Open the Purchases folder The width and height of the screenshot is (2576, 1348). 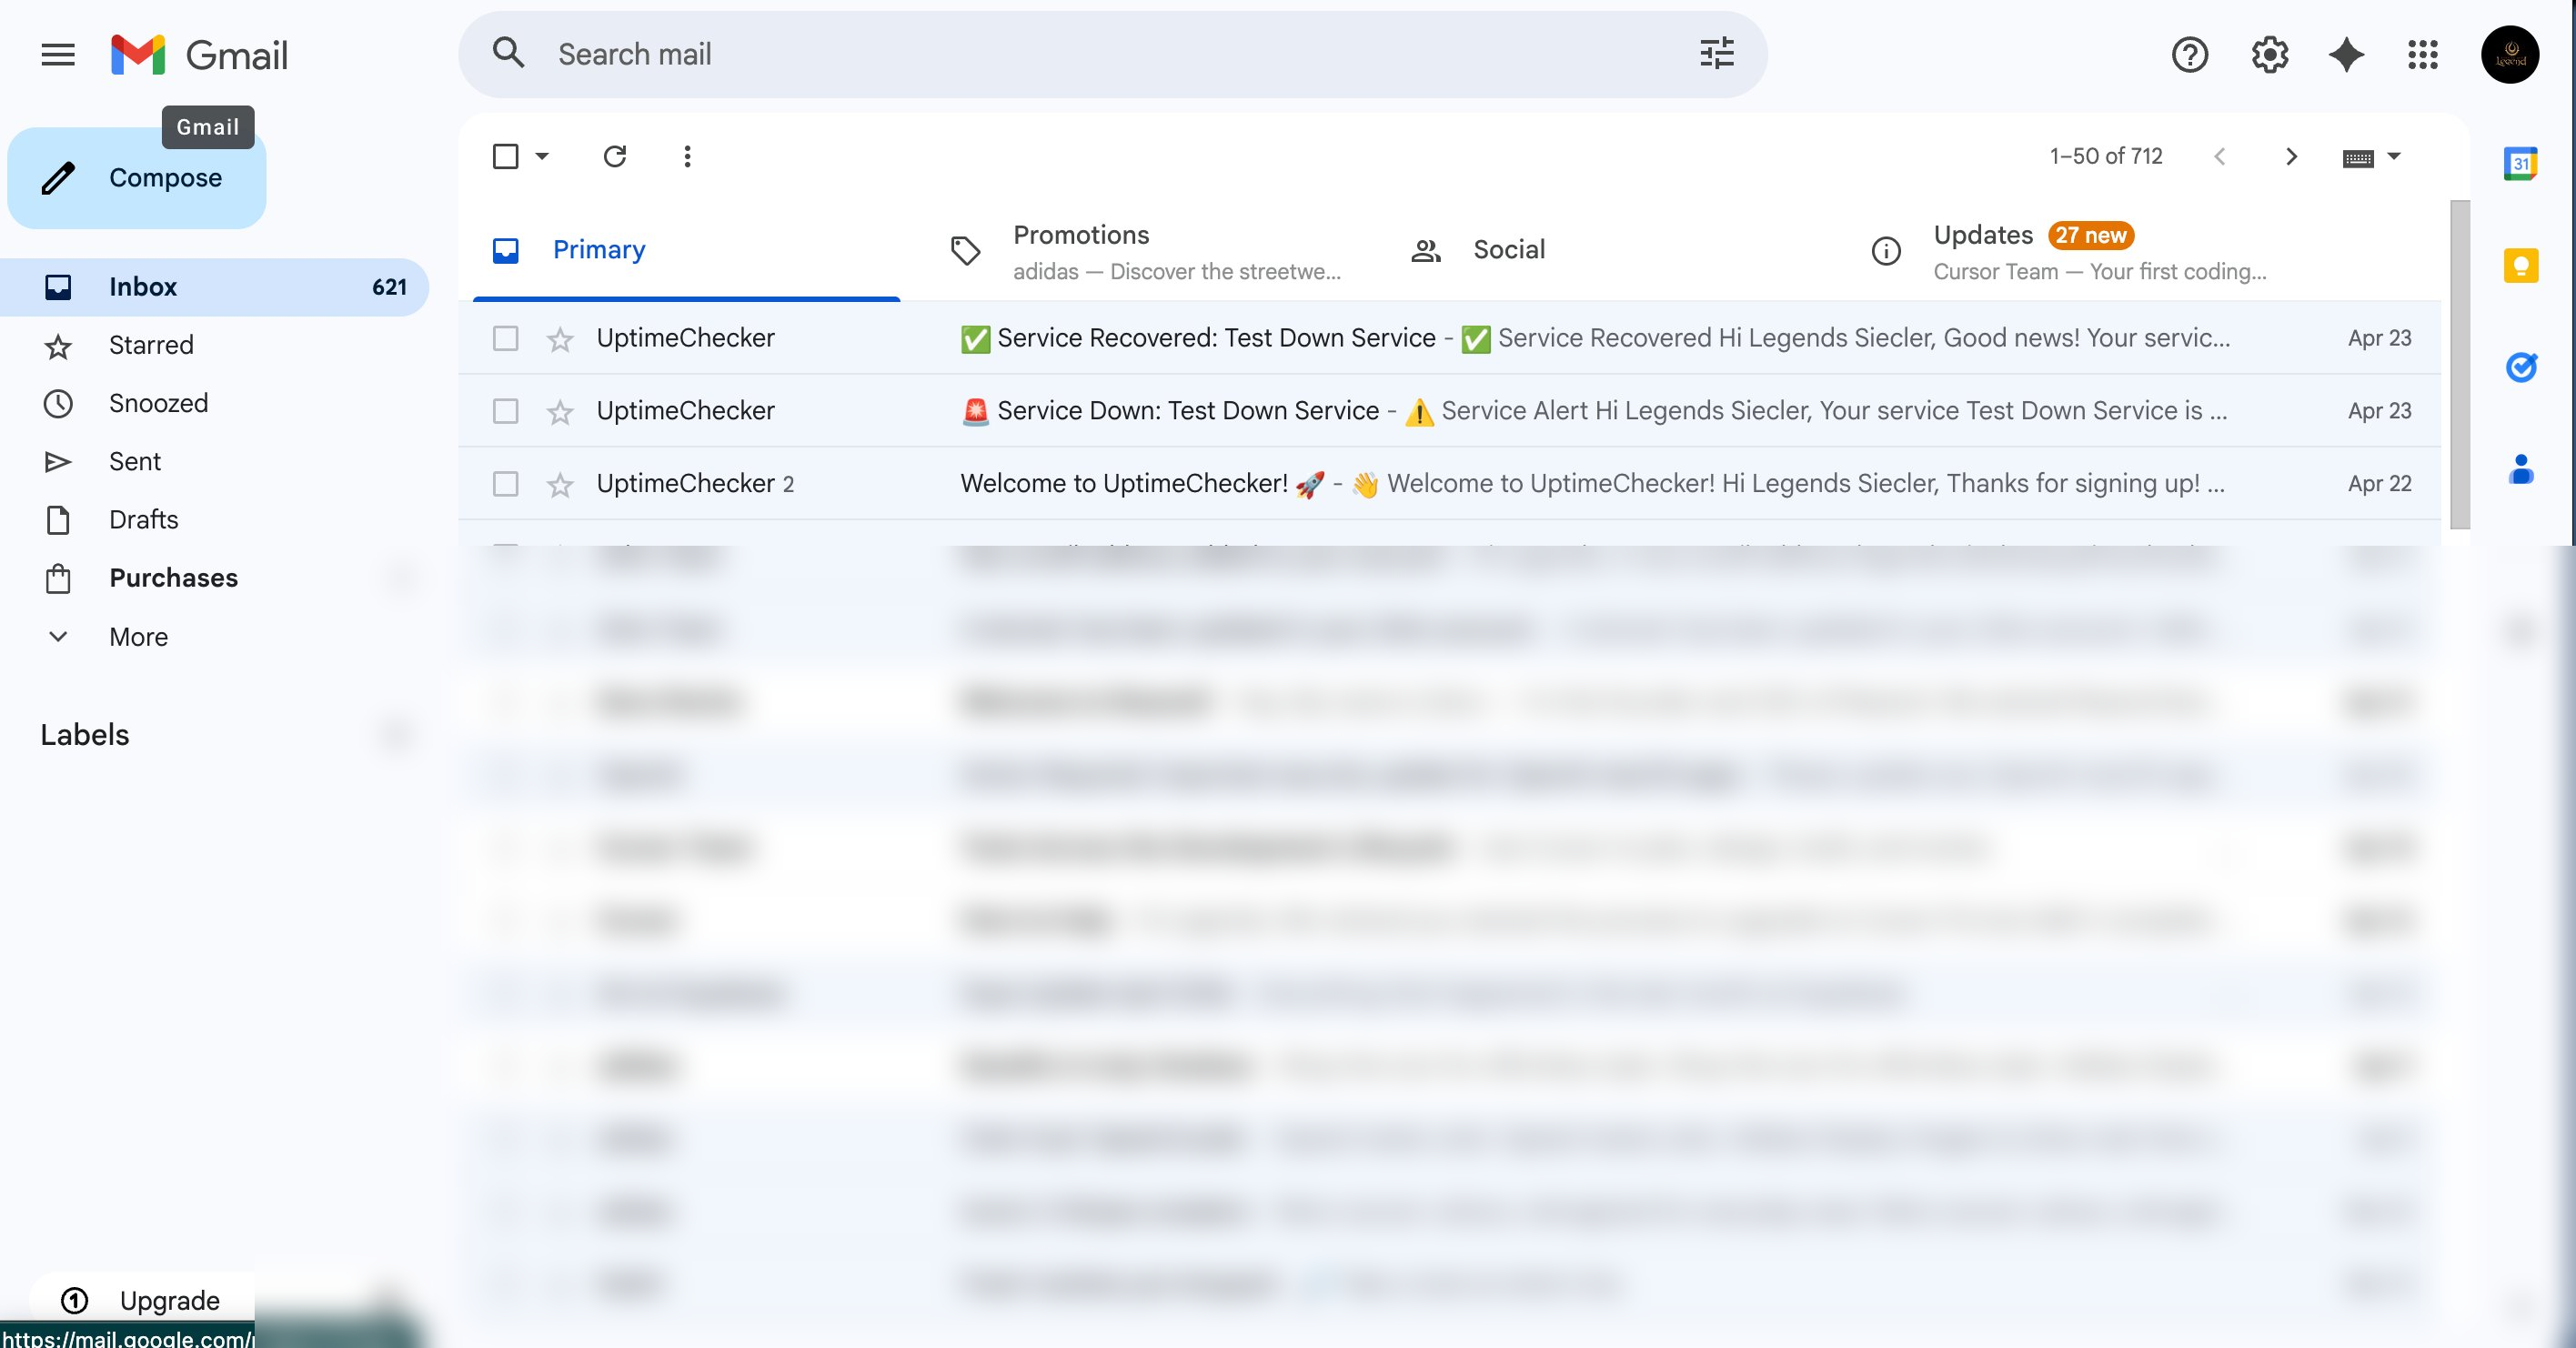(x=214, y=578)
